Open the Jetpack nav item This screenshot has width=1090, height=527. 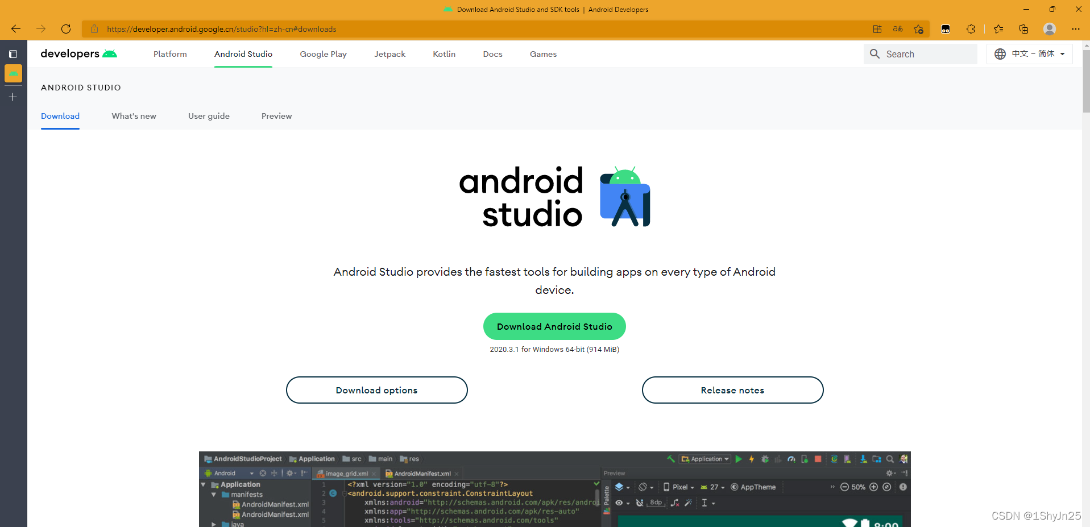[389, 54]
